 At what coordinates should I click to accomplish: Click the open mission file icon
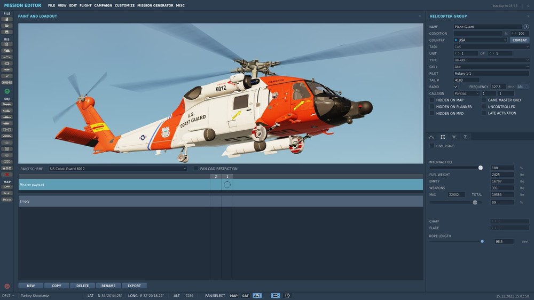[7, 26]
